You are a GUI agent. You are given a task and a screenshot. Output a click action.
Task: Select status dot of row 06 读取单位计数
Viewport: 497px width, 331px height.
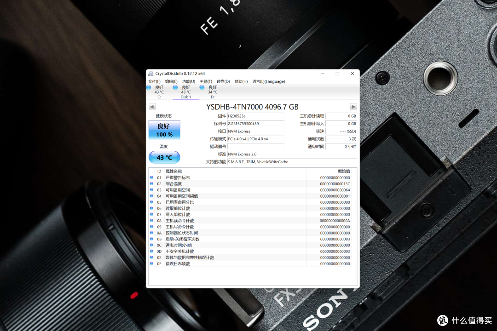coord(151,208)
